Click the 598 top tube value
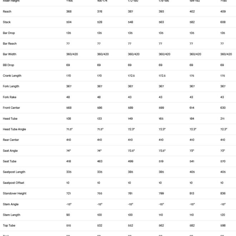The image size is (236, 236). (x=223, y=226)
